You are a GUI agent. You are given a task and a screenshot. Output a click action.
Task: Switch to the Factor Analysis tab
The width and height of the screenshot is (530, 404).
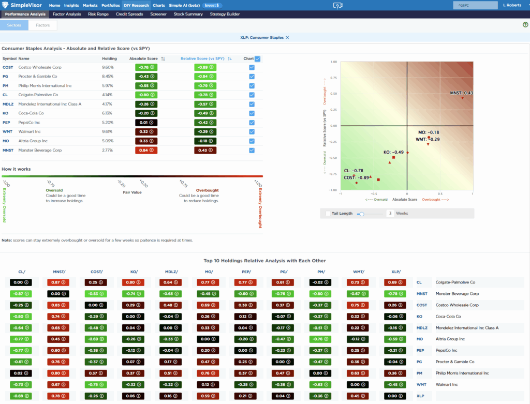[67, 14]
